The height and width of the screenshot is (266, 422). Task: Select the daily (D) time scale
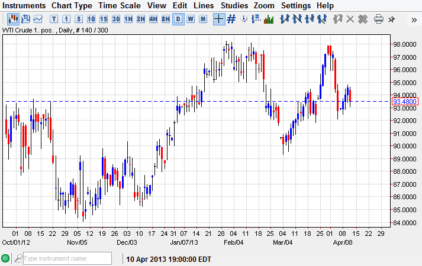click(178, 19)
